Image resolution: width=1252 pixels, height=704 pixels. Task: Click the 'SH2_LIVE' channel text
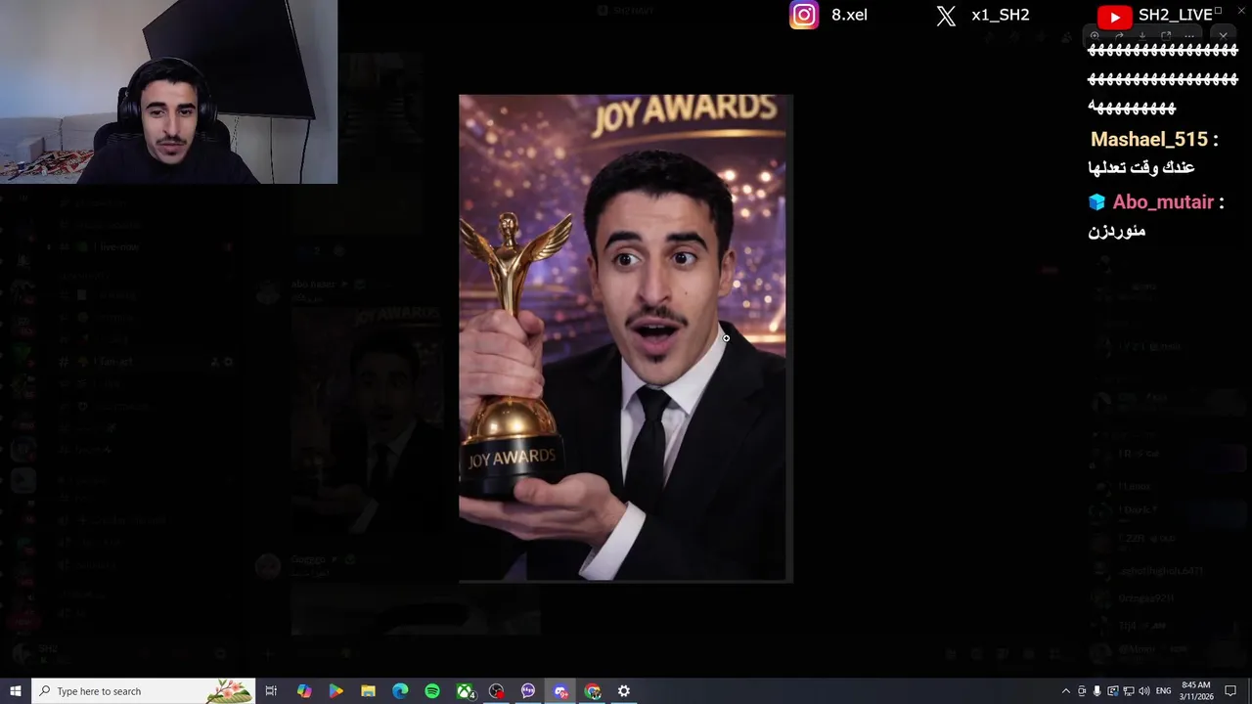coord(1176,15)
